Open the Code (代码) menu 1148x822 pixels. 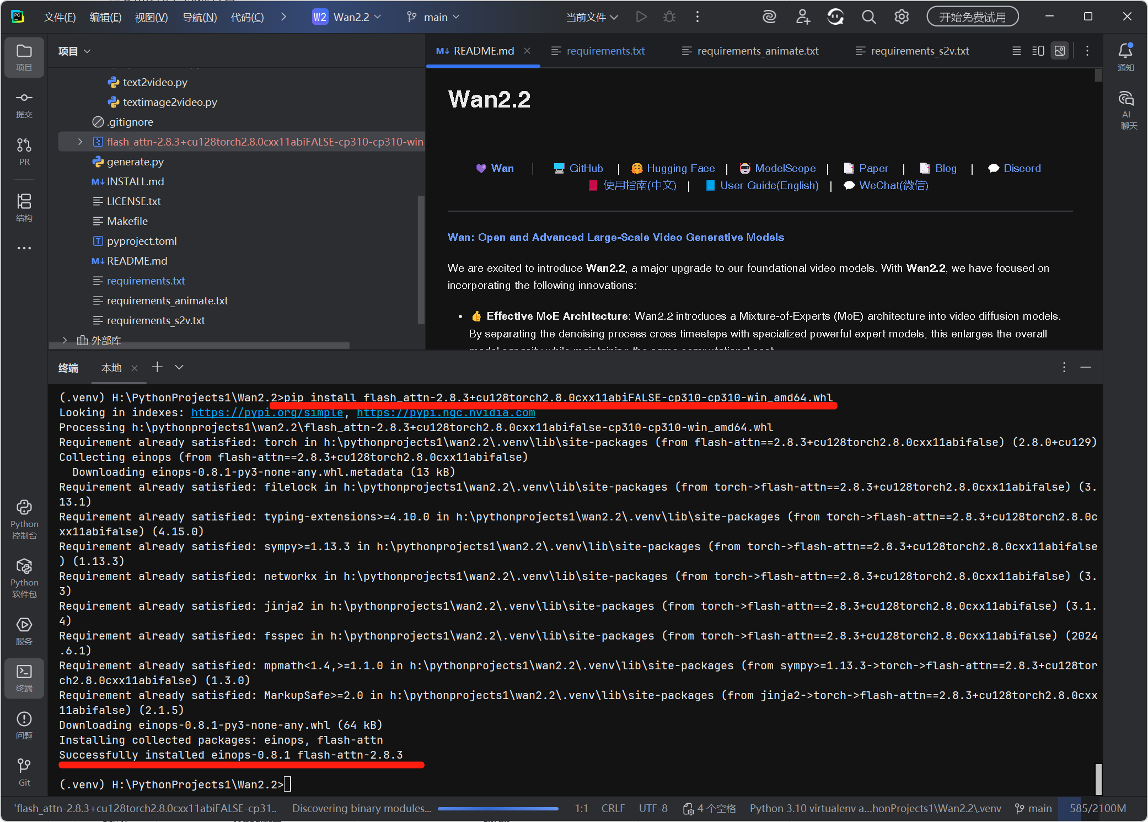pos(248,17)
